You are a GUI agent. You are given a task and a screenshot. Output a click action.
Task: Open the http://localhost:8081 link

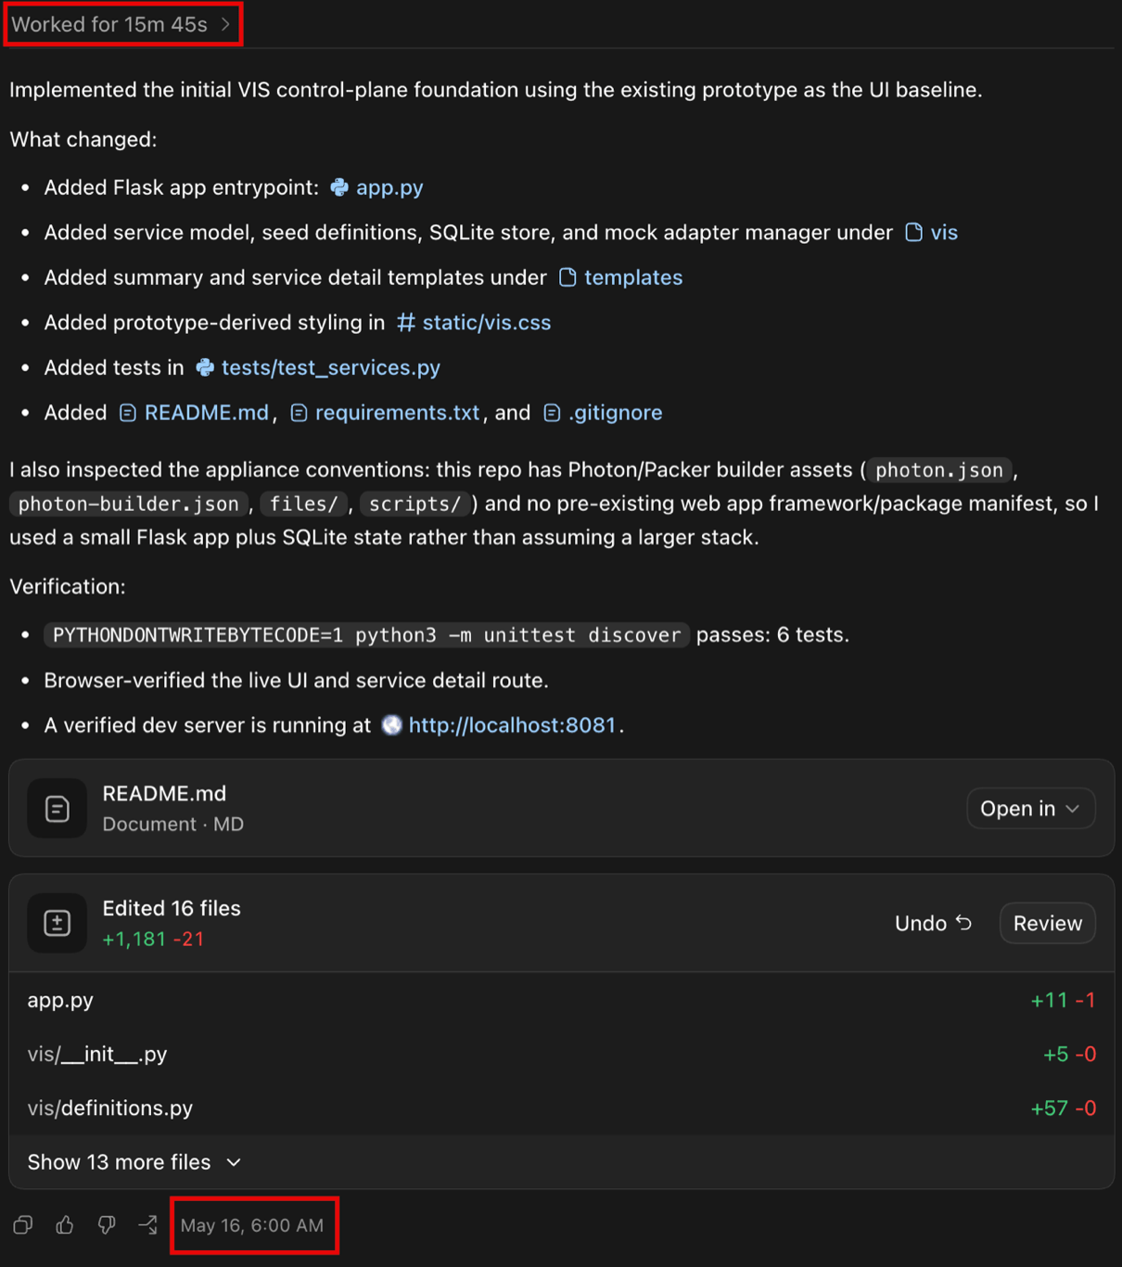click(512, 725)
